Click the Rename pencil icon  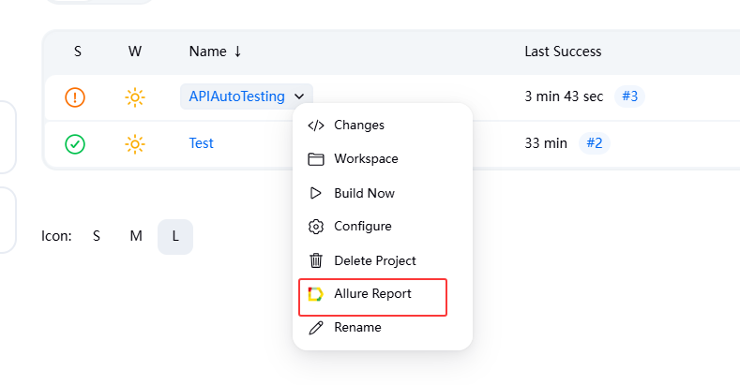click(x=316, y=328)
